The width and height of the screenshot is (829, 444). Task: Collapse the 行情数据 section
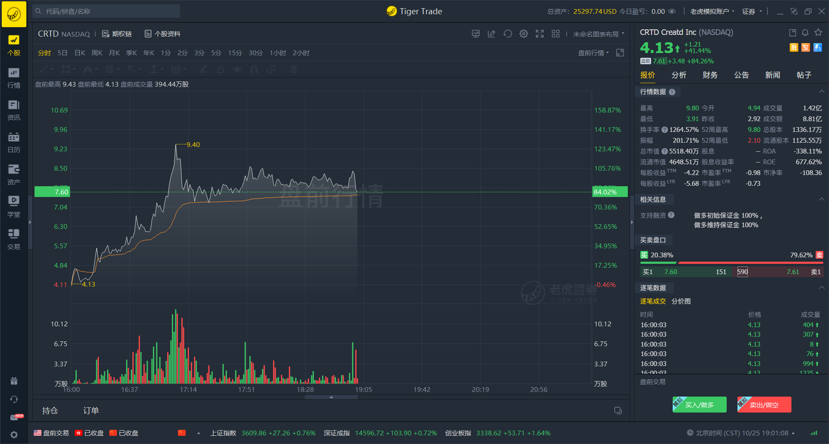(x=822, y=91)
